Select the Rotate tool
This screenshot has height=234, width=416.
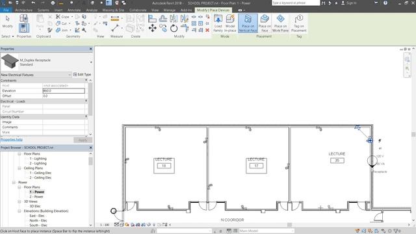pyautogui.click(x=174, y=28)
